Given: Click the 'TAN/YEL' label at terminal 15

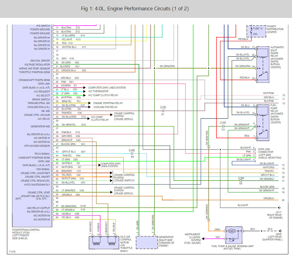Looking at the screenshot, I should pyautogui.click(x=269, y=171).
